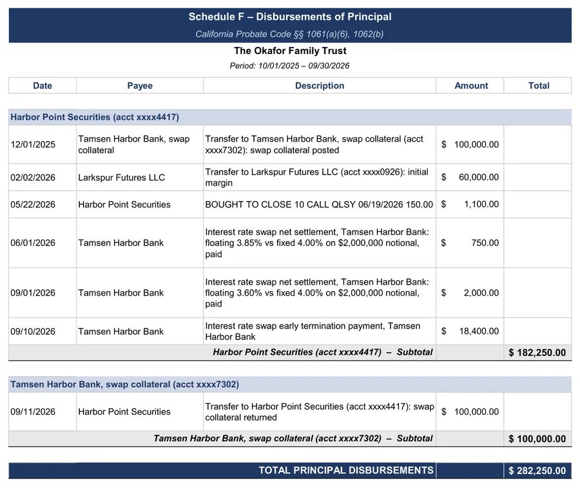Viewport: 580px width, 494px height.
Task: Click the swap settlement description with floating 3.85%
Action: pos(317,243)
